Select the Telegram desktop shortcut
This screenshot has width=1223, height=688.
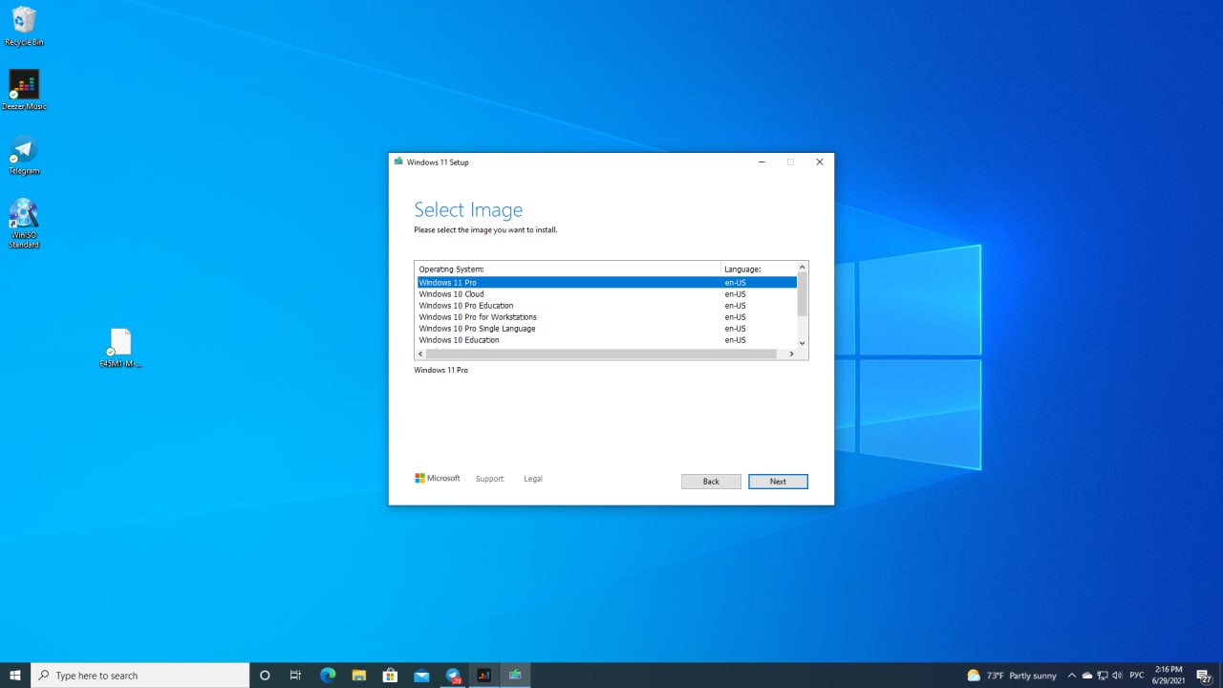(24, 155)
